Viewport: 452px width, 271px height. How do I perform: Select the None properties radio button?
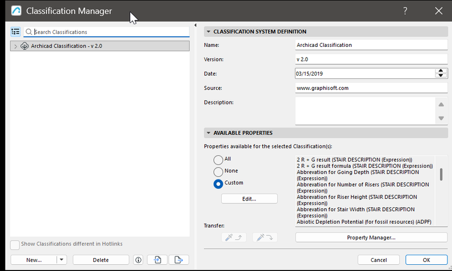coord(218,172)
